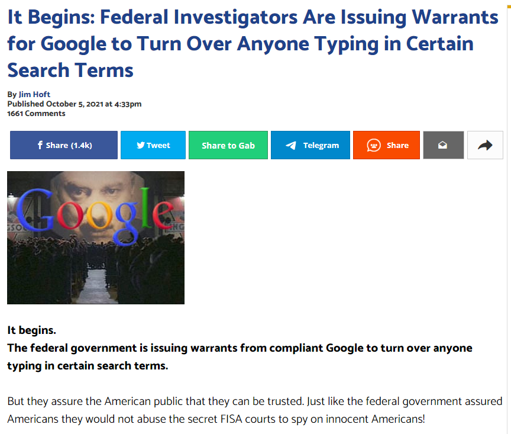Click the article headline title
Image resolution: width=511 pixels, height=434 pixels.
coord(253,43)
